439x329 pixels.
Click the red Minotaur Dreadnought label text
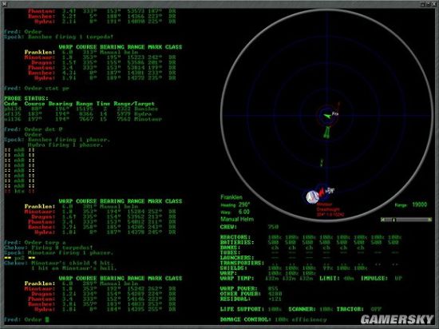pyautogui.click(x=328, y=207)
